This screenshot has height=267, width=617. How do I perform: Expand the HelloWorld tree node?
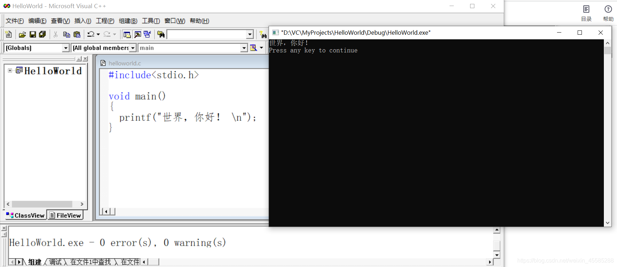[10, 70]
